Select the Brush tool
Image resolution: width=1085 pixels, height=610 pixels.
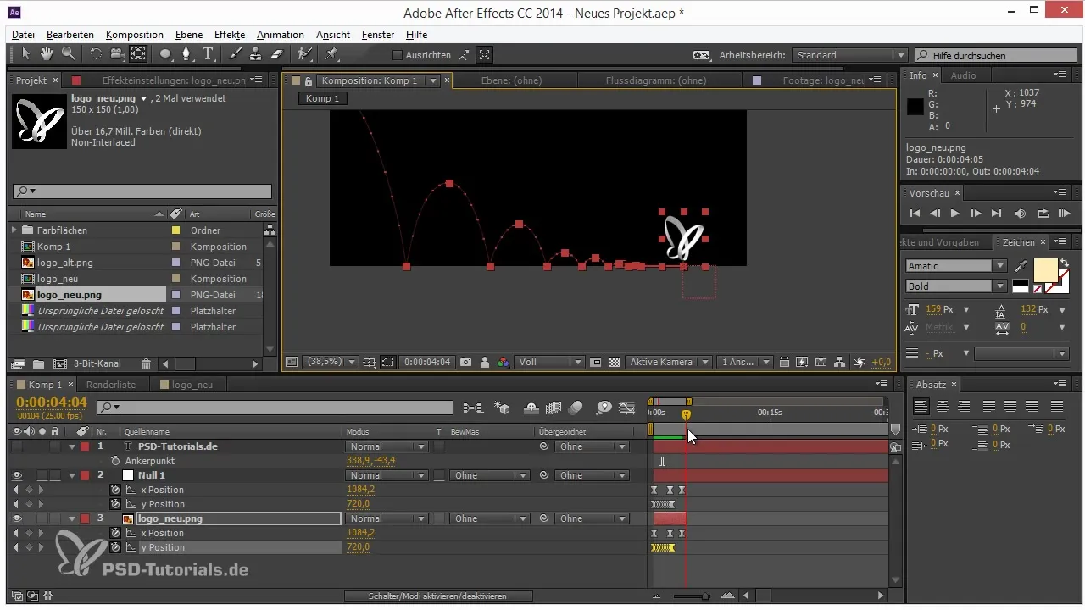tap(236, 54)
